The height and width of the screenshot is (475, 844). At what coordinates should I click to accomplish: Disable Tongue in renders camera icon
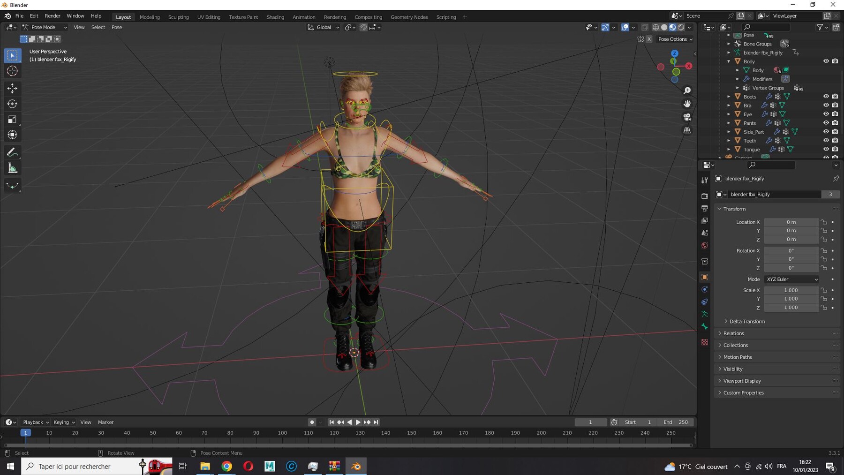point(835,150)
